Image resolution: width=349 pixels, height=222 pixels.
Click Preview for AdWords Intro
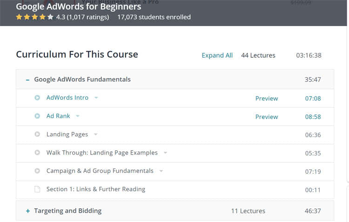point(267,98)
